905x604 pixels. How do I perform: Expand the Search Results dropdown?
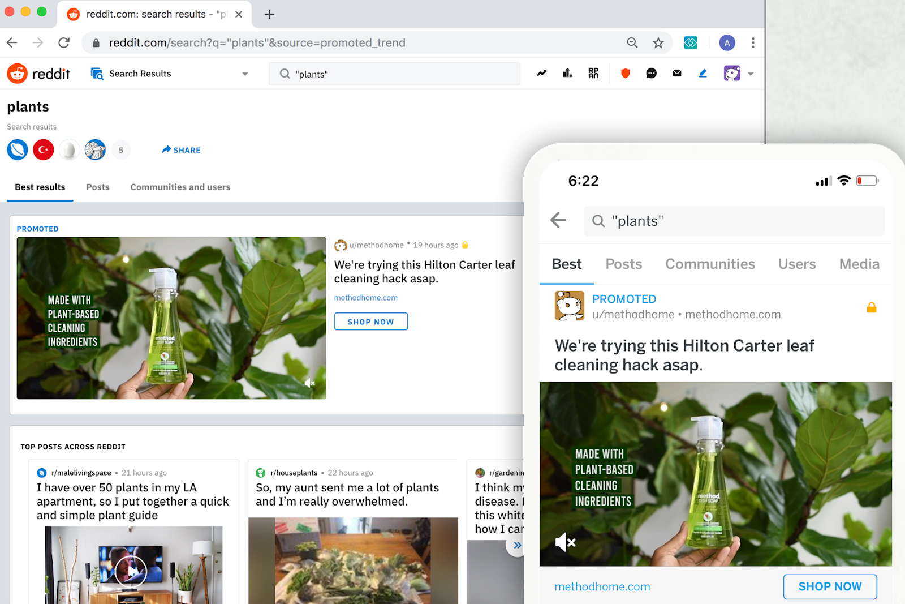tap(244, 74)
